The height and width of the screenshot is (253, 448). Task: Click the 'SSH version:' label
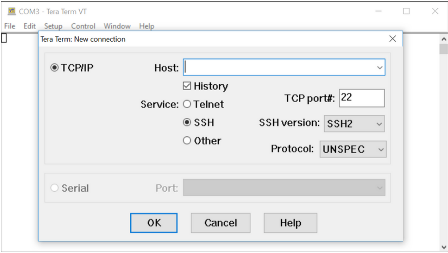coord(290,123)
